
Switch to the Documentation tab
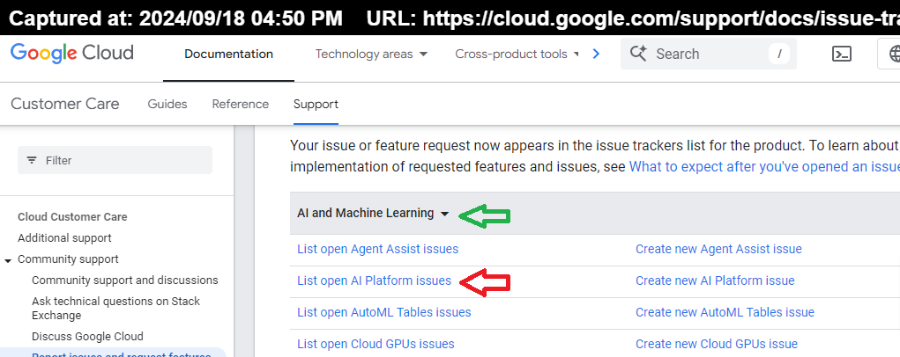pos(228,54)
